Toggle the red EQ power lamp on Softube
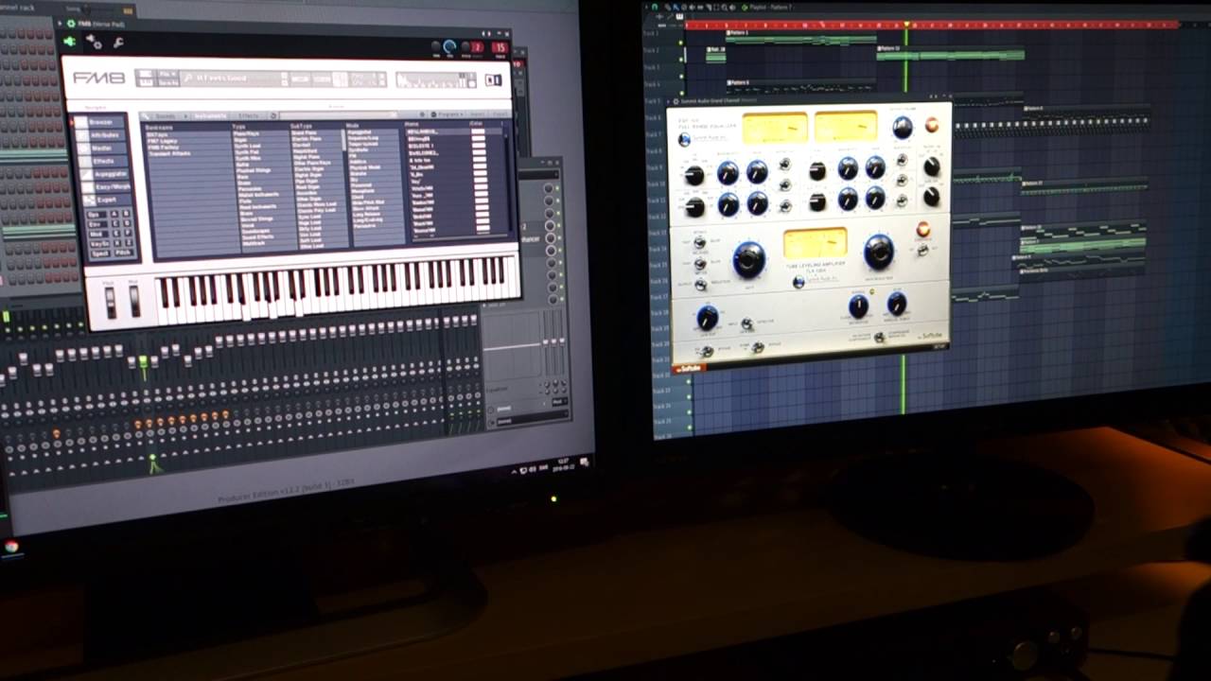Image resolution: width=1211 pixels, height=681 pixels. pos(932,125)
